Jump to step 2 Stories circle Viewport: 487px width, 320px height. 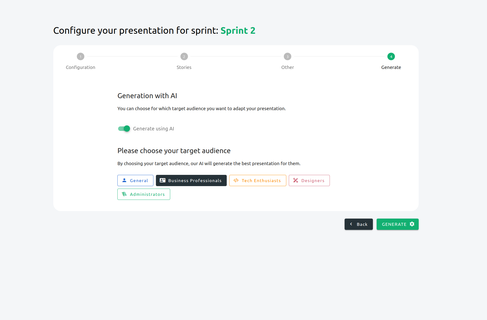[184, 56]
